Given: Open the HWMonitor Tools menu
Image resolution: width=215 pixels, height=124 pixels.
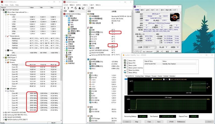Looking at the screenshot, I should click(12, 5).
